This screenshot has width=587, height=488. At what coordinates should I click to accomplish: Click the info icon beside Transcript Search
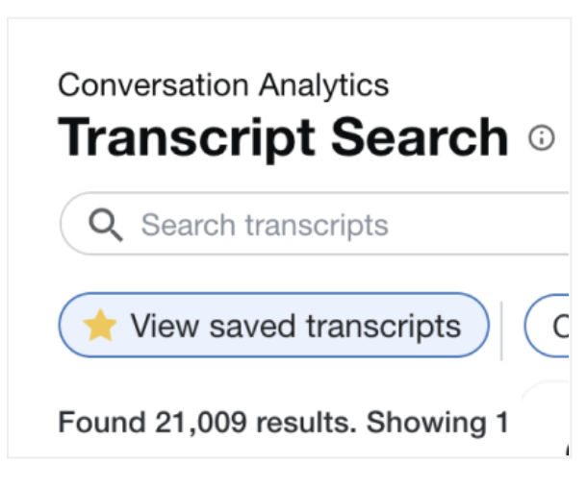point(542,138)
